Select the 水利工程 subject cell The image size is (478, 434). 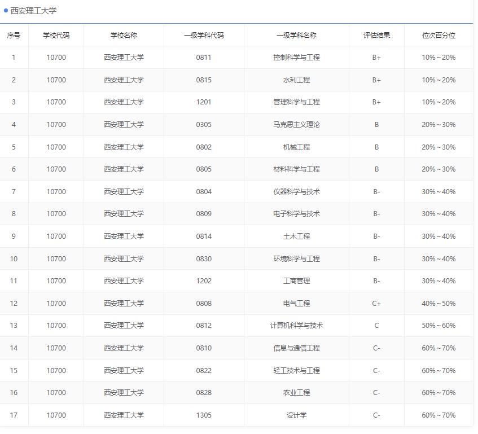[x=296, y=80]
